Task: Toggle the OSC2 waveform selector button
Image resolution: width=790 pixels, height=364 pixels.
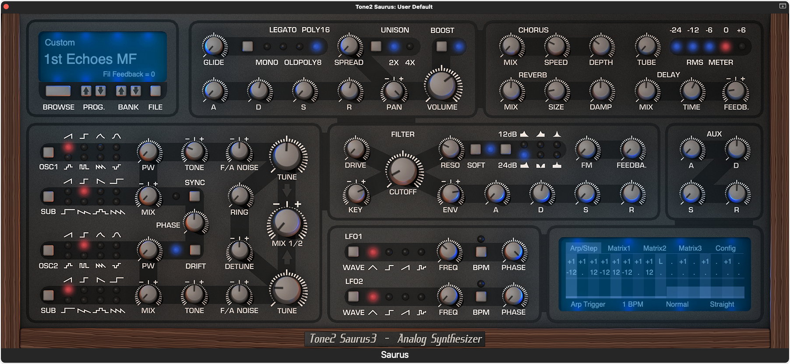Action: pyautogui.click(x=48, y=250)
